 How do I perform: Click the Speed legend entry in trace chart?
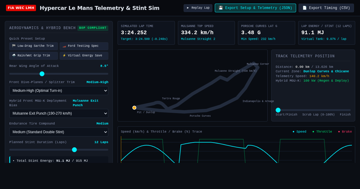point(299,132)
